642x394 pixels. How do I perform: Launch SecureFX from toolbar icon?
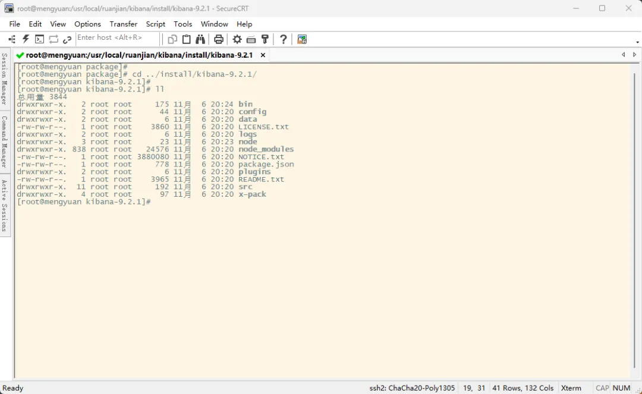[302, 39]
